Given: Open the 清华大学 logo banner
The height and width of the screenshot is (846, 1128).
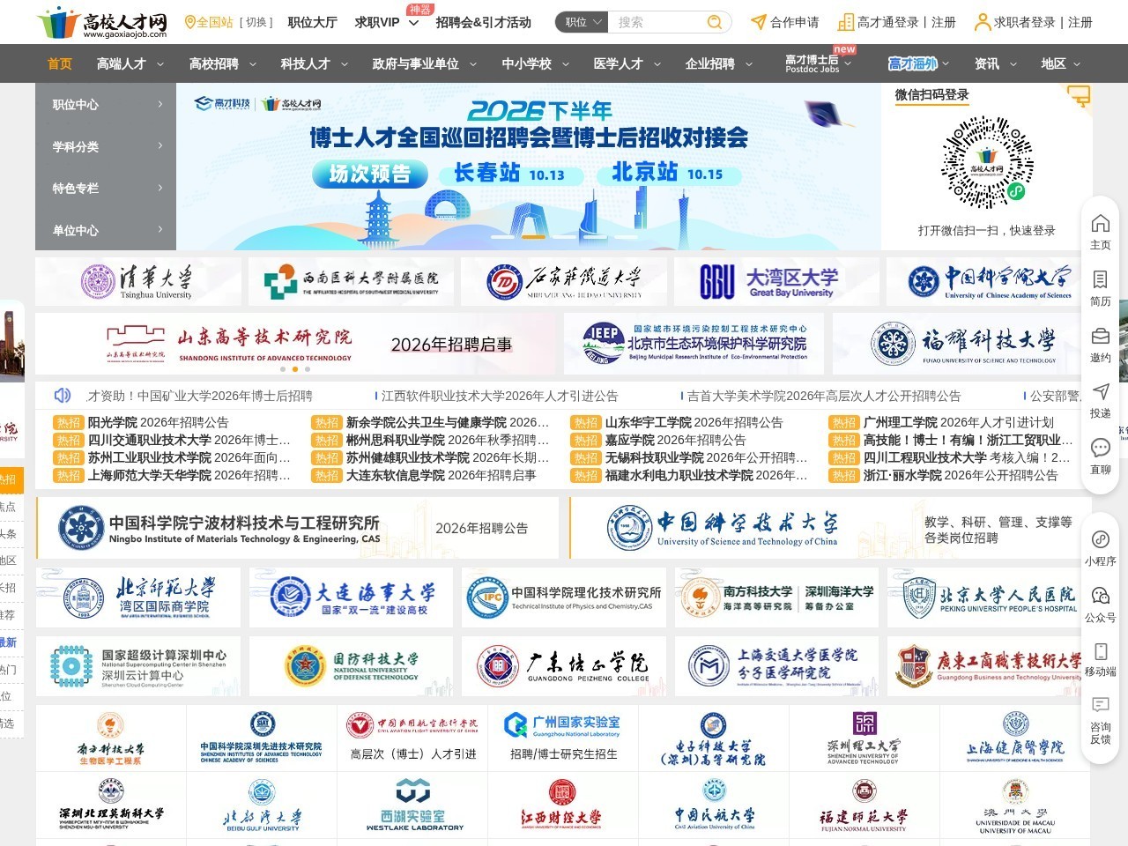Looking at the screenshot, I should click(x=138, y=282).
